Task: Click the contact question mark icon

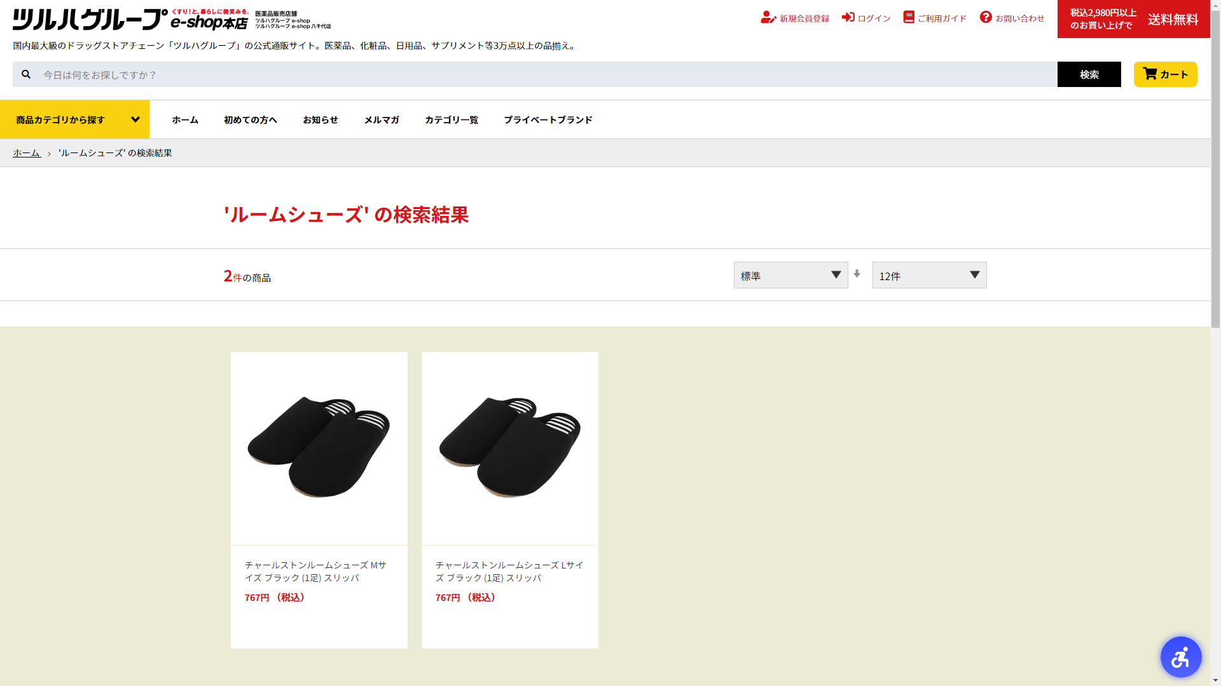Action: point(986,17)
